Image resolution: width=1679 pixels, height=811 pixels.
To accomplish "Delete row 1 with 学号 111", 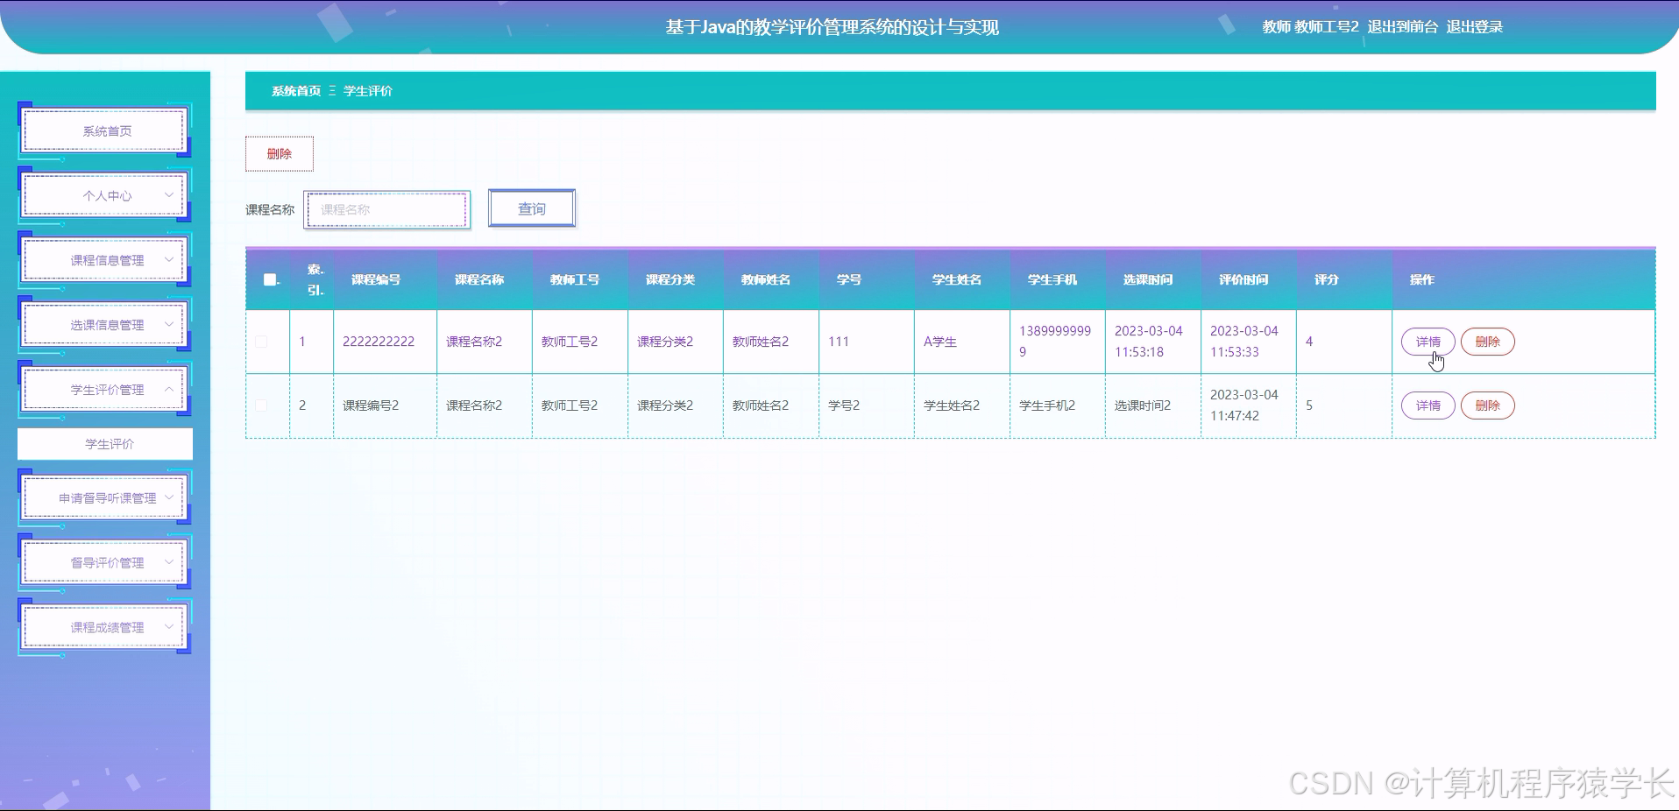I will [1487, 342].
